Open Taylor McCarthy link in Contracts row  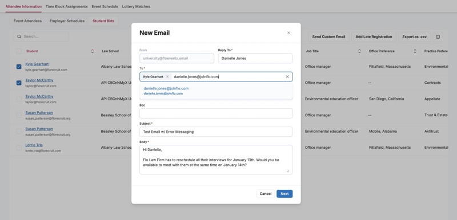39,80
